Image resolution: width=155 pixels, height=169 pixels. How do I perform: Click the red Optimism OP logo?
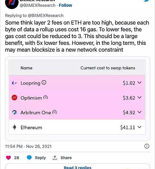(x=14, y=98)
